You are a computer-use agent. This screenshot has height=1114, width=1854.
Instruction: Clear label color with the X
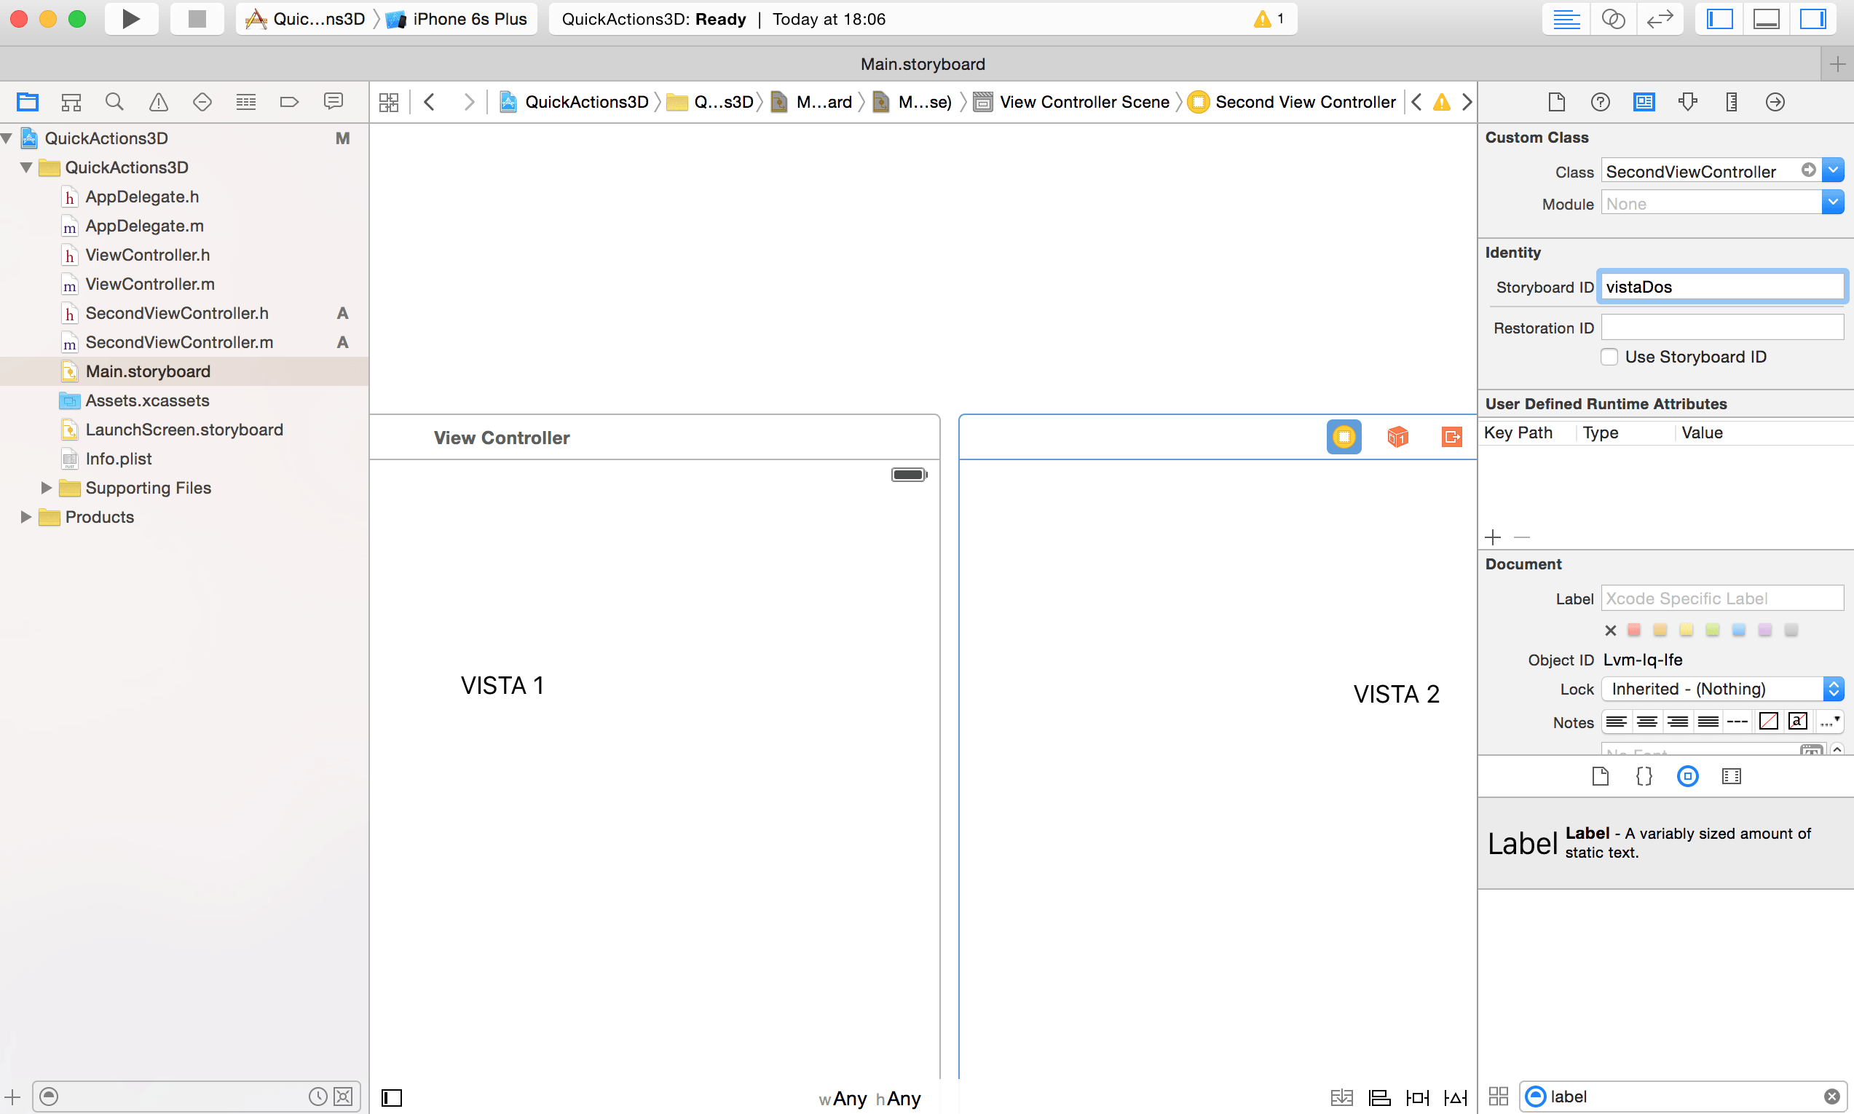point(1610,631)
